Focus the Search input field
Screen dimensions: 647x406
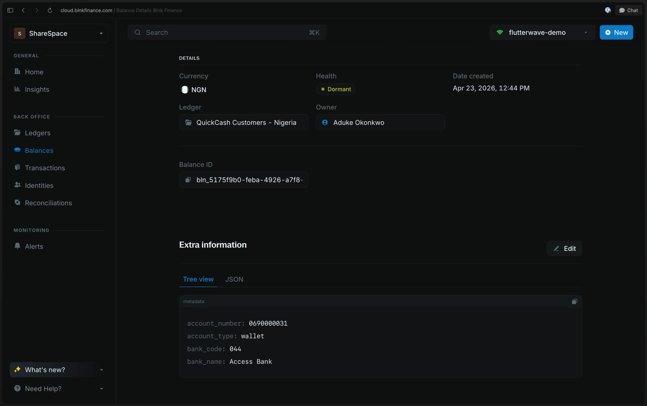[227, 32]
